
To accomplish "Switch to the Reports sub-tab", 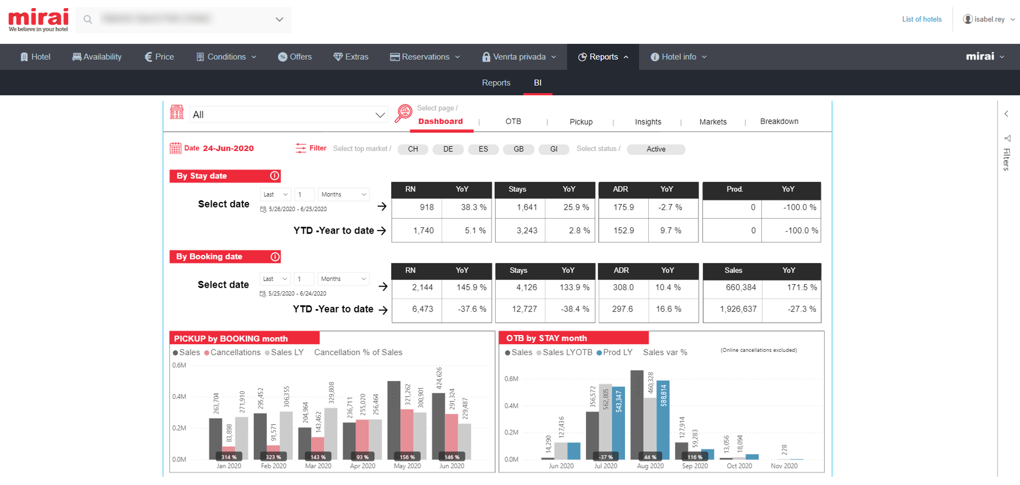I will (x=496, y=83).
